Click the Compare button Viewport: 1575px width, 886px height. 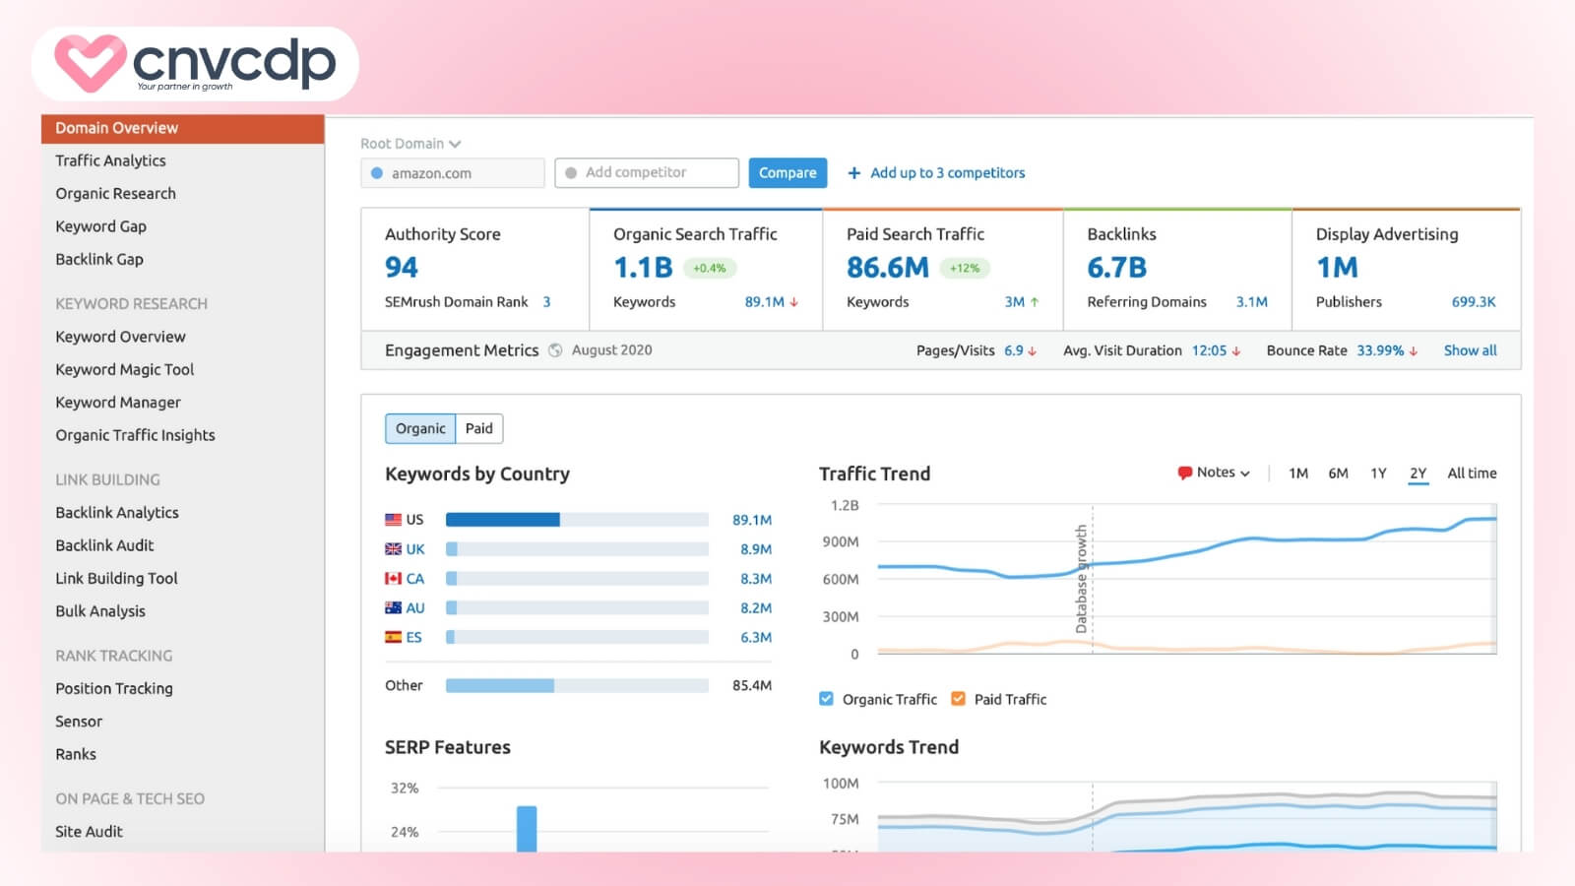coord(787,172)
